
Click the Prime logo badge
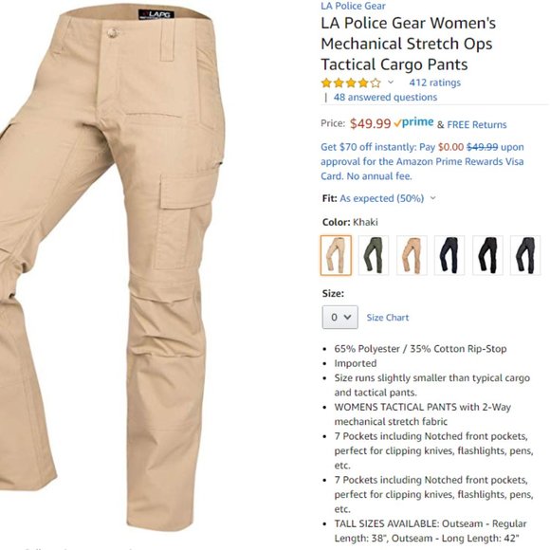[x=413, y=122]
